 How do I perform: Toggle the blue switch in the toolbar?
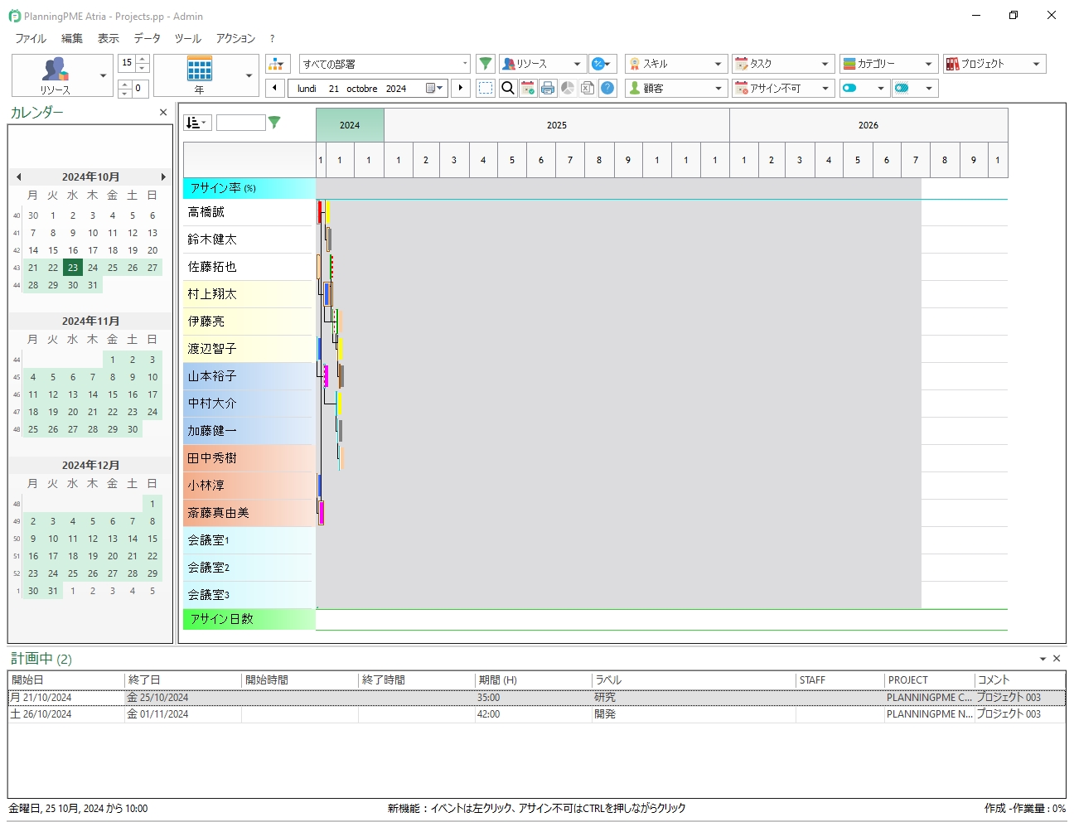[850, 88]
